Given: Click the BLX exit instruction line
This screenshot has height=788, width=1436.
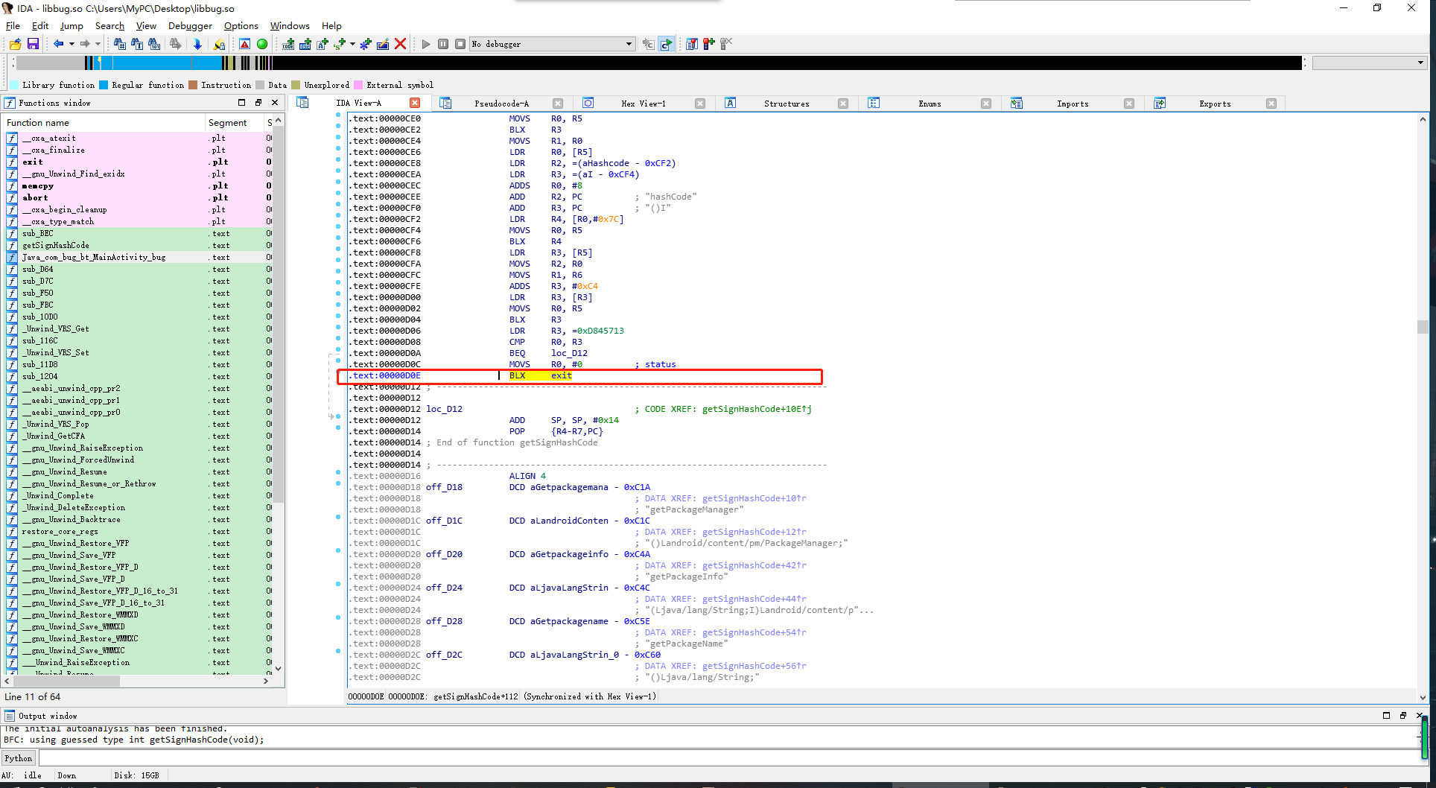Looking at the screenshot, I should (579, 376).
